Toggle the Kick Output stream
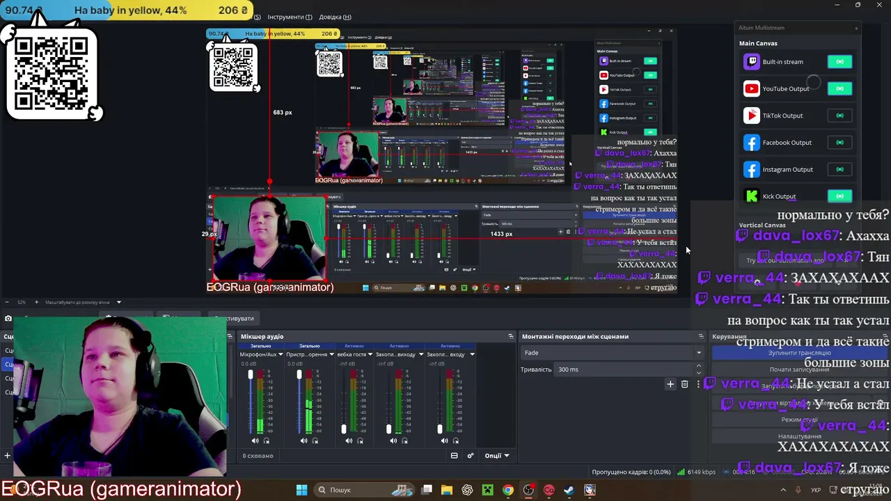891x501 pixels. [x=839, y=196]
